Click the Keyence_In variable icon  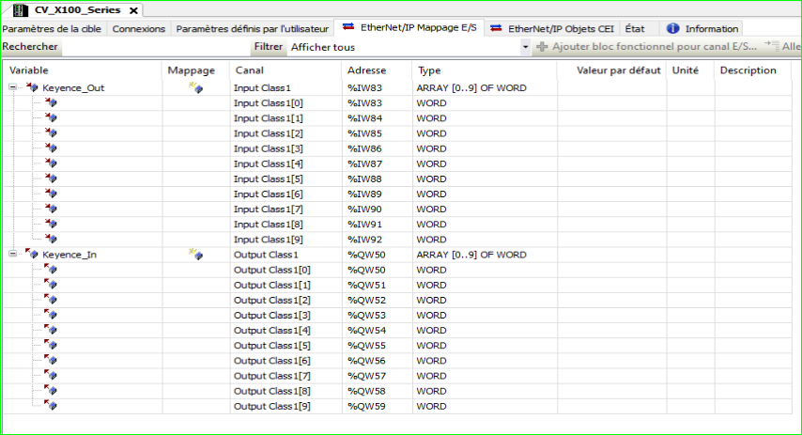(x=32, y=255)
